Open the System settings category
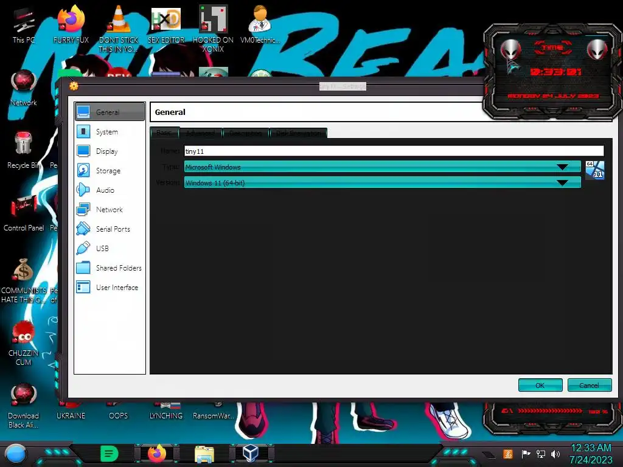 (x=110, y=132)
